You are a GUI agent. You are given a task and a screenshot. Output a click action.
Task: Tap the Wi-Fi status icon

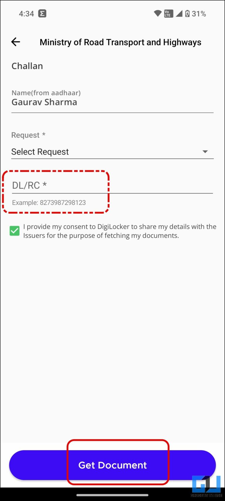[x=158, y=13]
